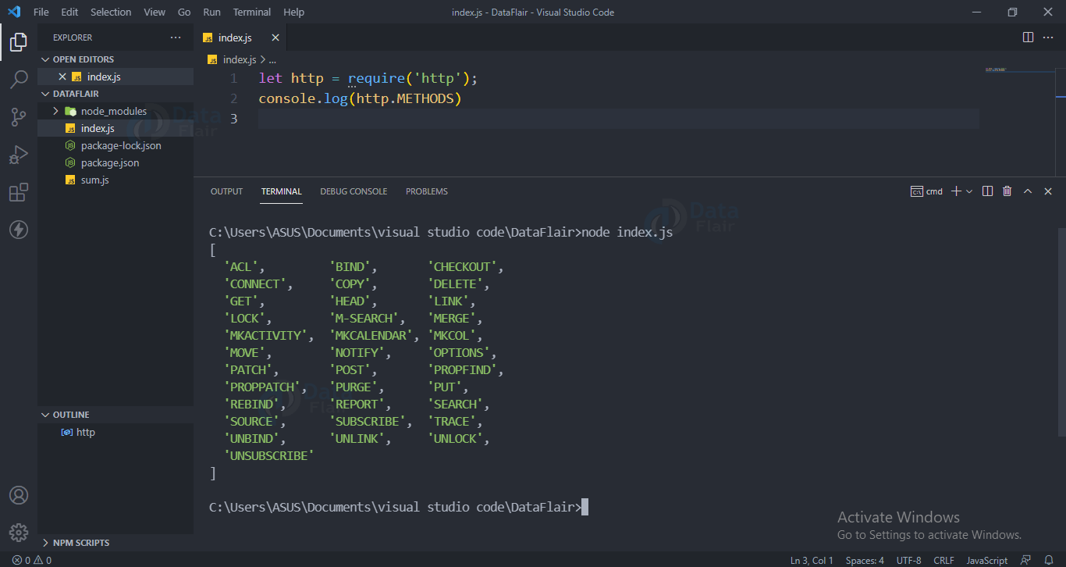The height and width of the screenshot is (567, 1066).
Task: Split the terminal pane
Action: 988,191
